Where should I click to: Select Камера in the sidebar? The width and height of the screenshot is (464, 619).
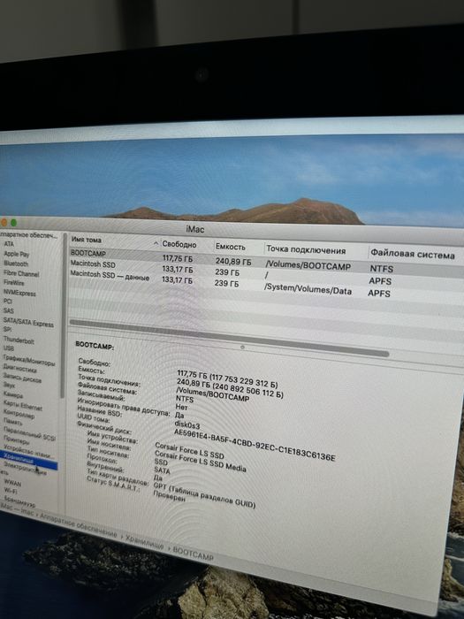click(13, 394)
